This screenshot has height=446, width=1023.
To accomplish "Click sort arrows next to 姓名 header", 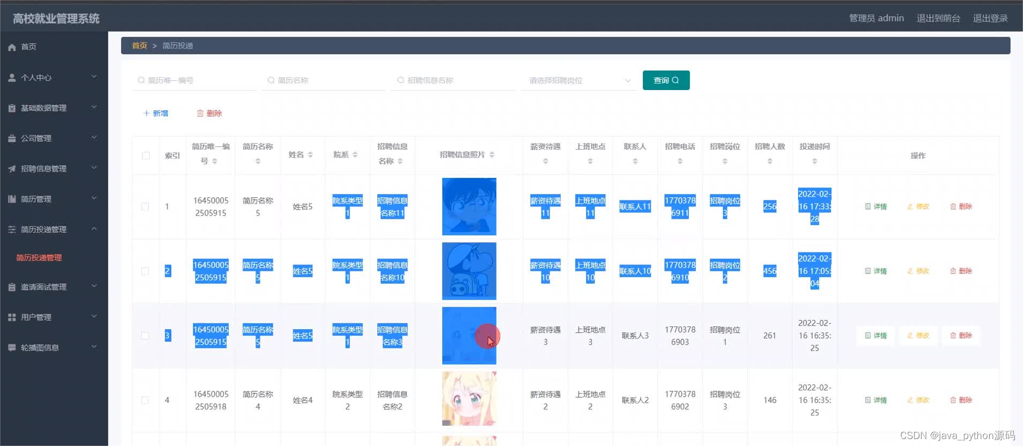I will coord(310,155).
